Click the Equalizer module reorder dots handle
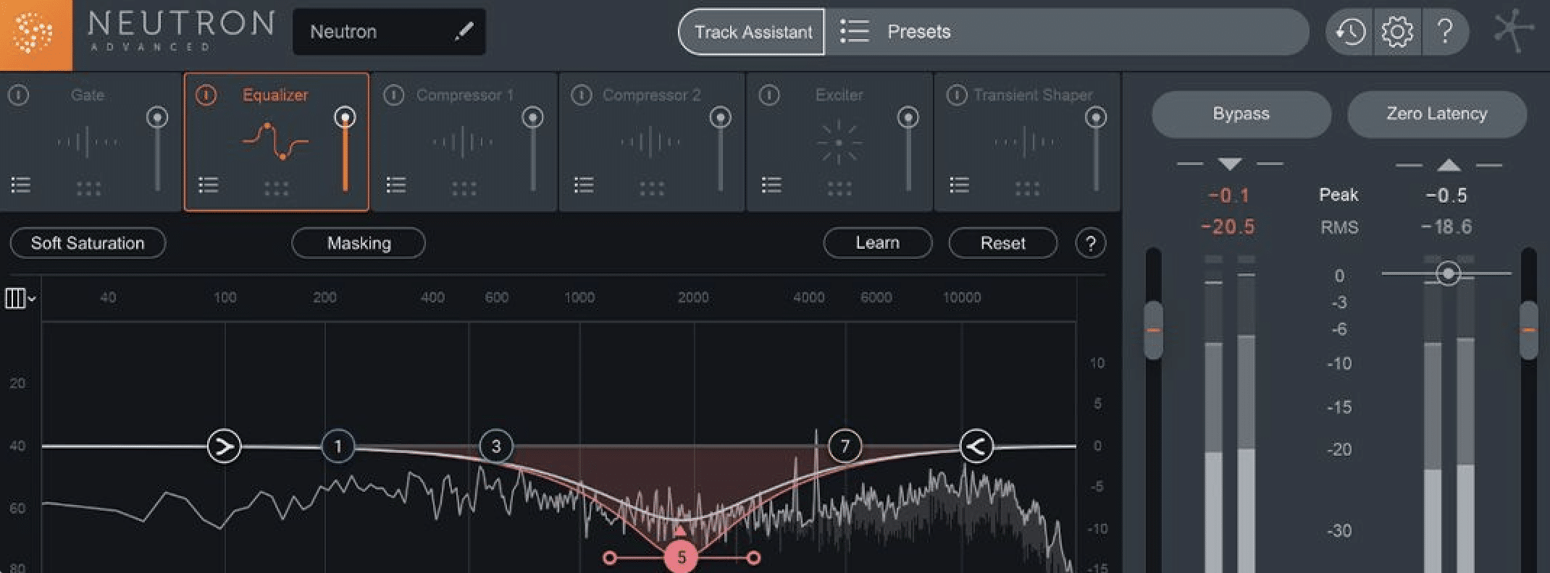 pyautogui.click(x=276, y=189)
